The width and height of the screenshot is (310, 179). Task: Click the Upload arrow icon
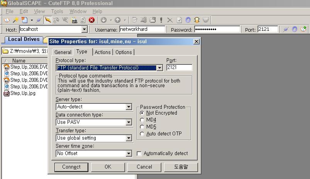(118, 20)
